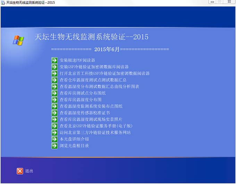Open 查看仓库温湿度测试点测试数据汇总 text link
Viewport: 236px width, 184px height.
coord(93,80)
